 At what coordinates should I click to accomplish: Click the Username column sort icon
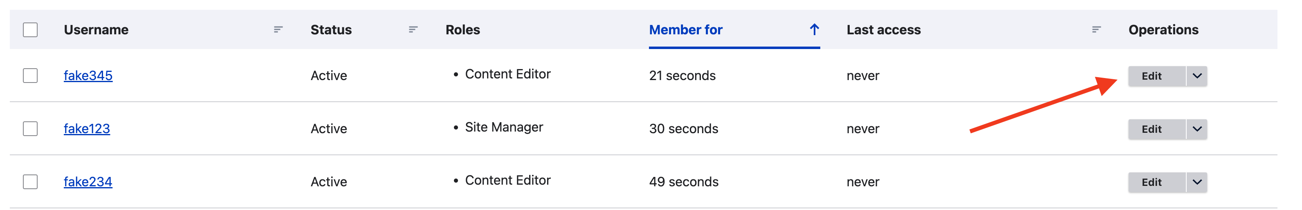click(x=278, y=30)
